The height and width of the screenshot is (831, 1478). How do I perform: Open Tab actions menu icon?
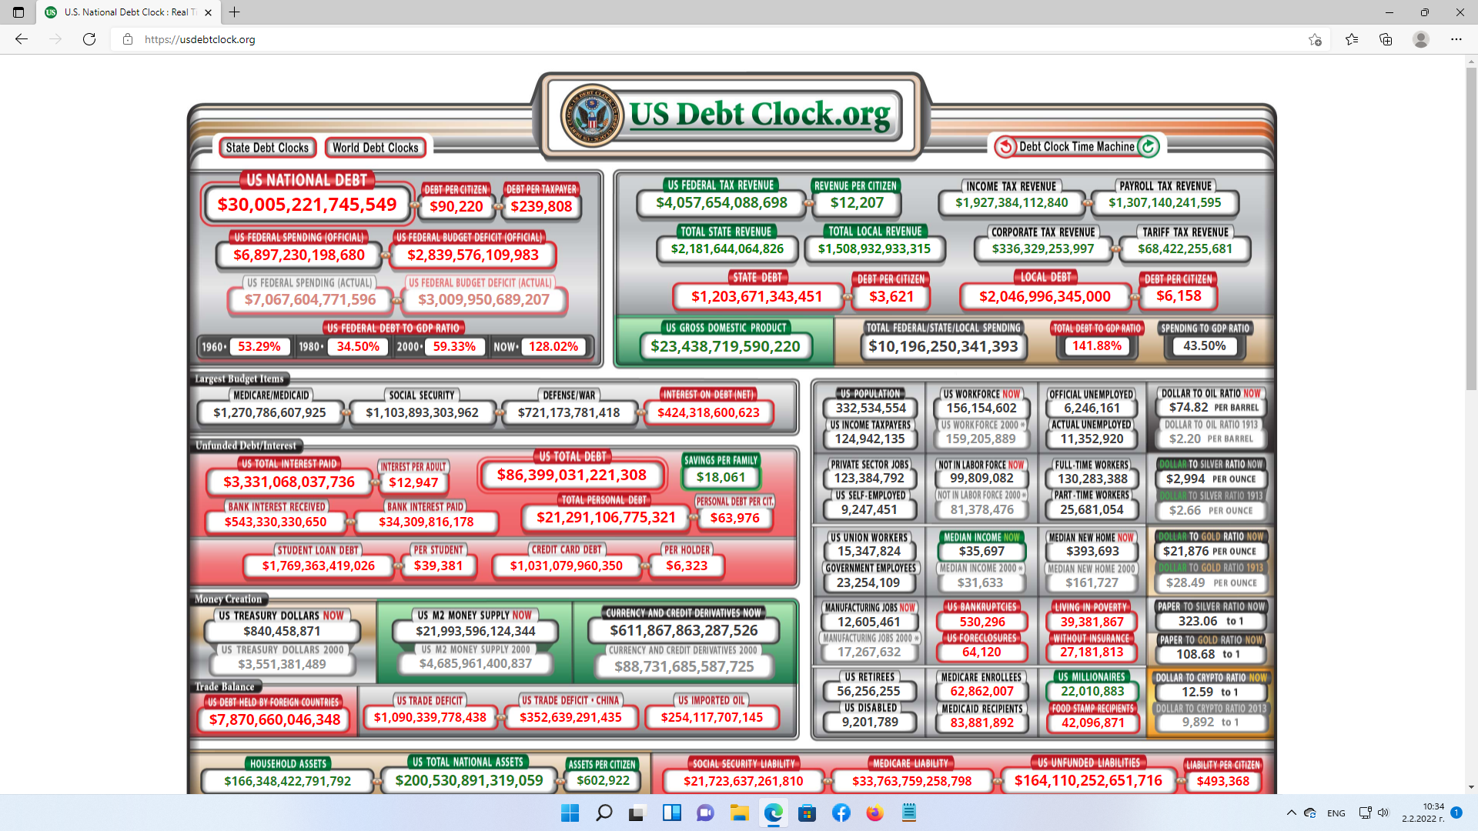pos(18,12)
